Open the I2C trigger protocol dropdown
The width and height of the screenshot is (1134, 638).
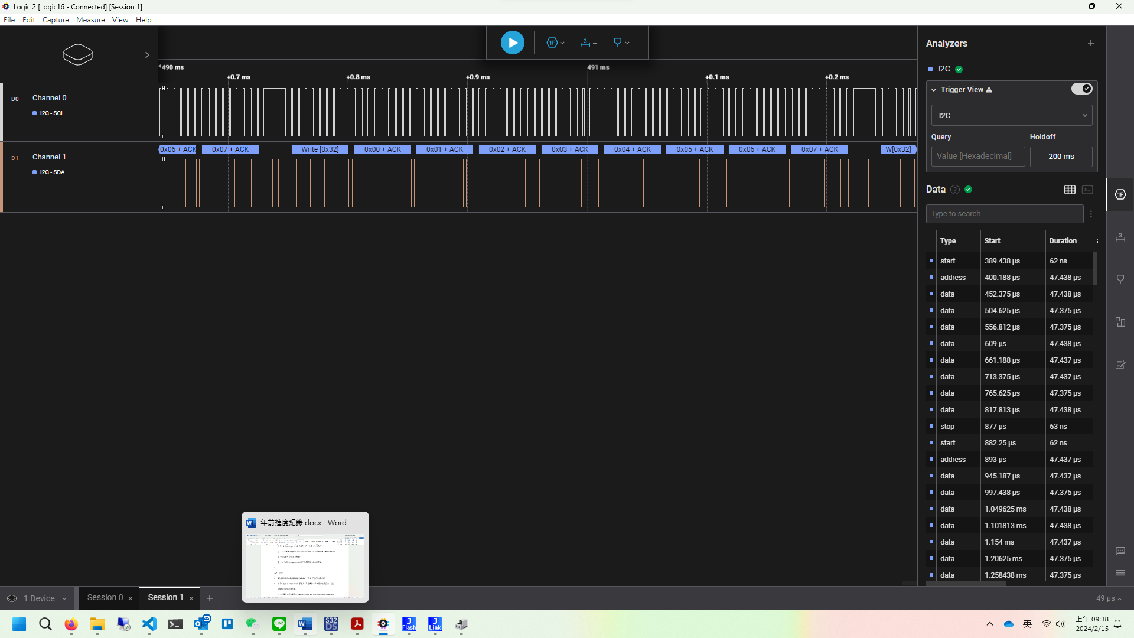(1011, 115)
